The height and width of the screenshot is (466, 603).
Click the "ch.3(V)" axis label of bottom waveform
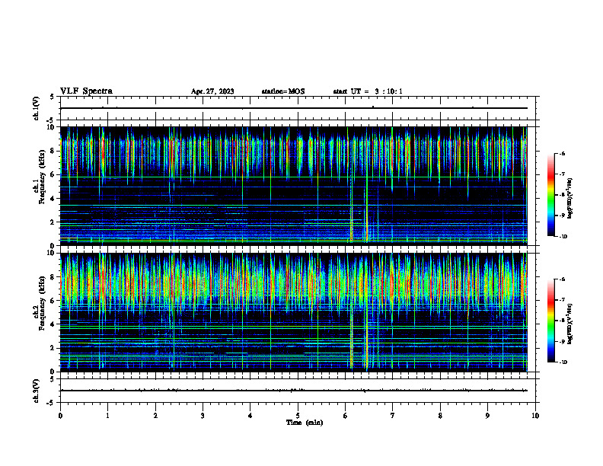pos(37,391)
